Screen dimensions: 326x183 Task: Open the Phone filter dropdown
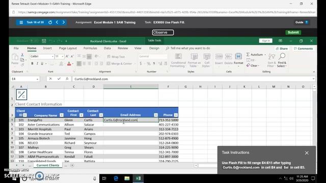coord(176,115)
